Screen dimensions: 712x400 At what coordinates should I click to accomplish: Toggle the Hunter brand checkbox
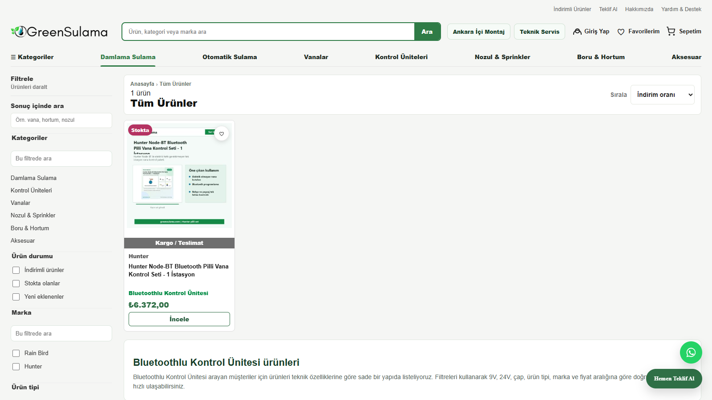(16, 367)
